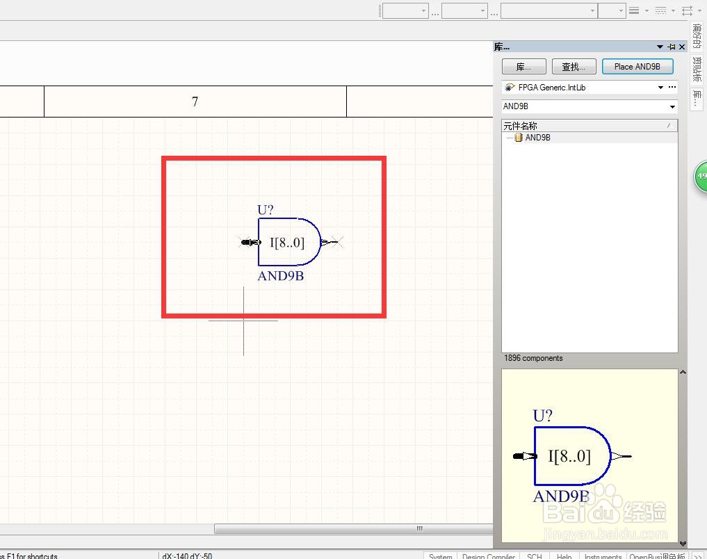Viewport: 707px width, 559px height.
Task: Open the Help panel button in status bar
Action: (564, 556)
